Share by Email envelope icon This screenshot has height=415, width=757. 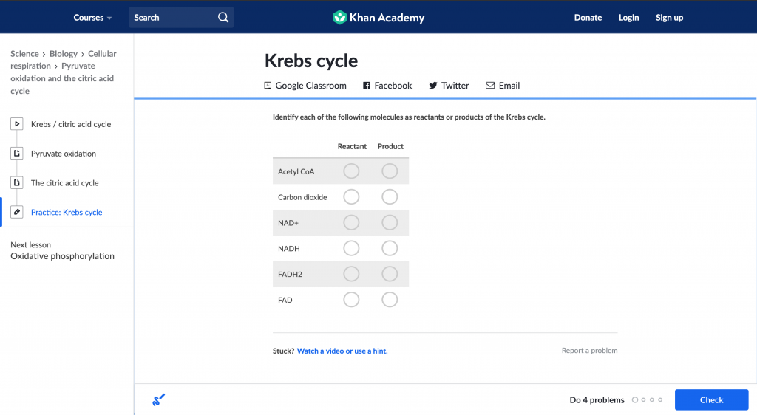pyautogui.click(x=490, y=86)
